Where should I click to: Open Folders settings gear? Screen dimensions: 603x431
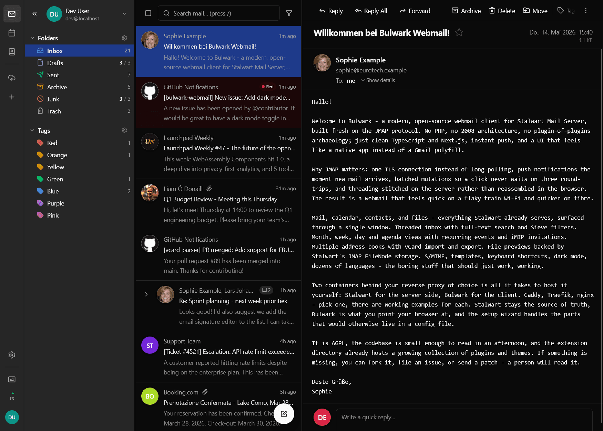(x=124, y=38)
